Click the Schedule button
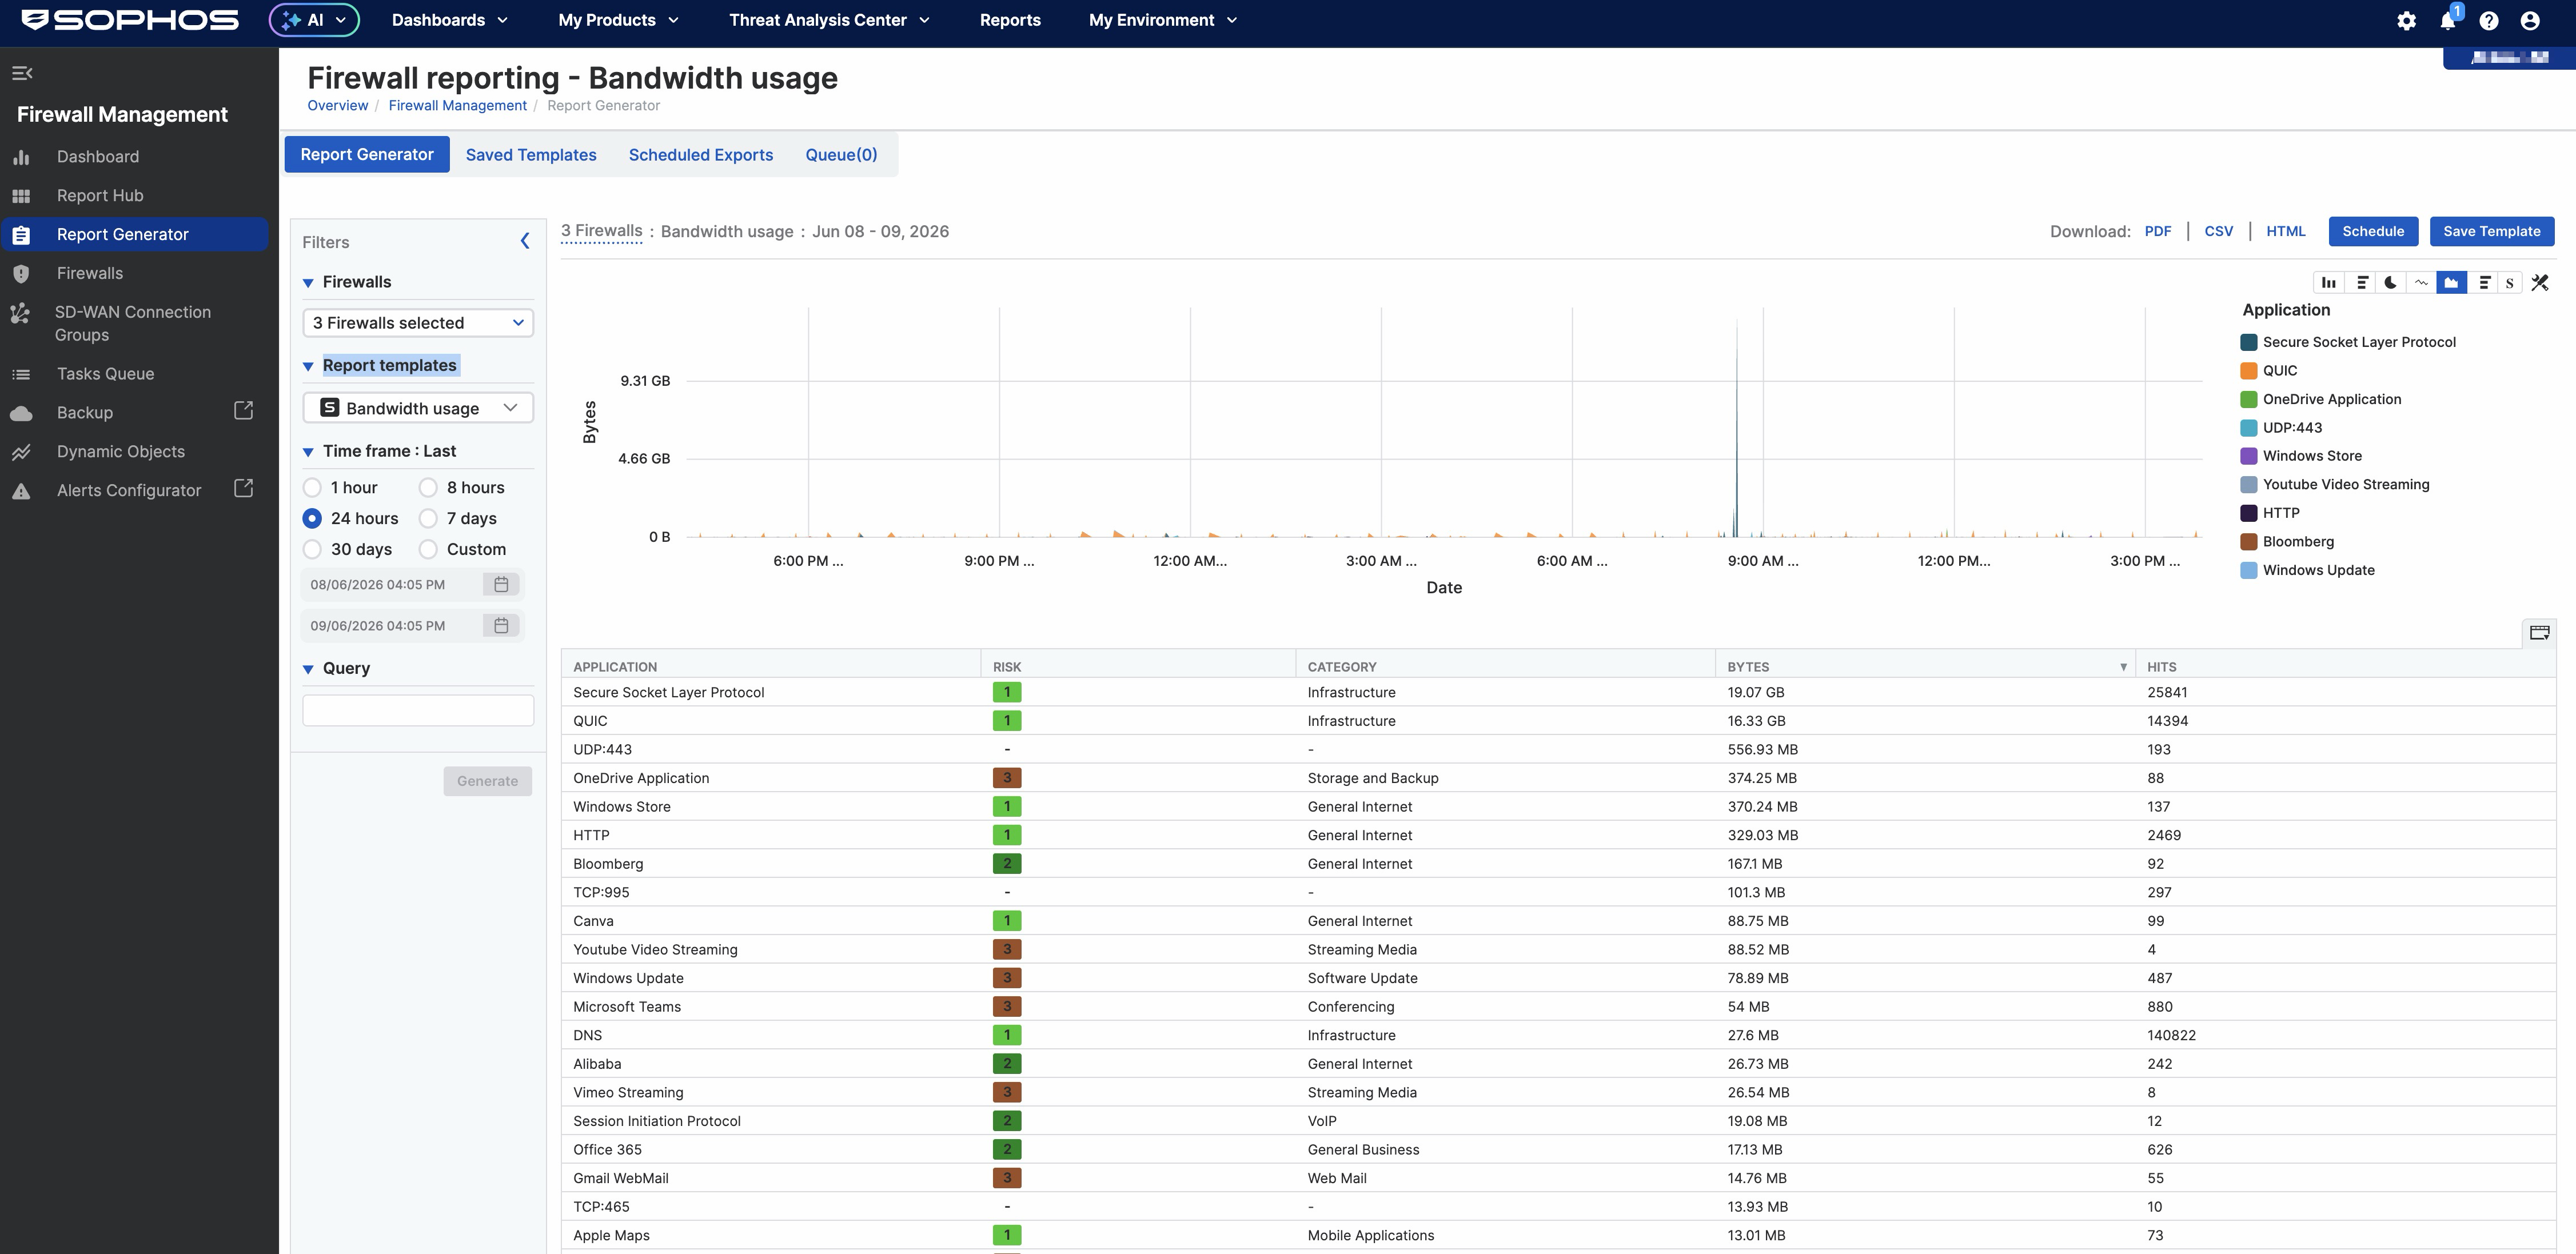The height and width of the screenshot is (1254, 2576). (2373, 231)
